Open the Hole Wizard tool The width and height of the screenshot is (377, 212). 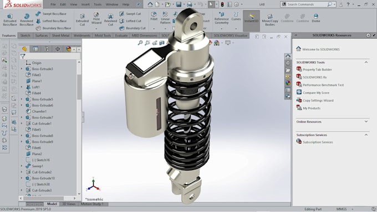[x=96, y=18]
